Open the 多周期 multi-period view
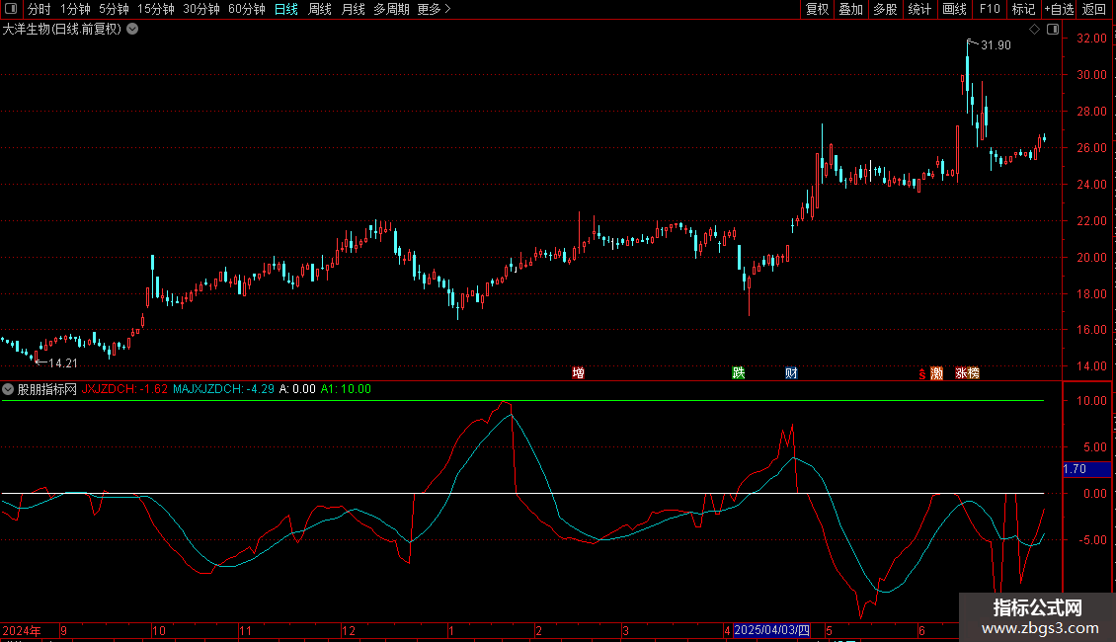This screenshot has width=1116, height=642. click(x=391, y=9)
